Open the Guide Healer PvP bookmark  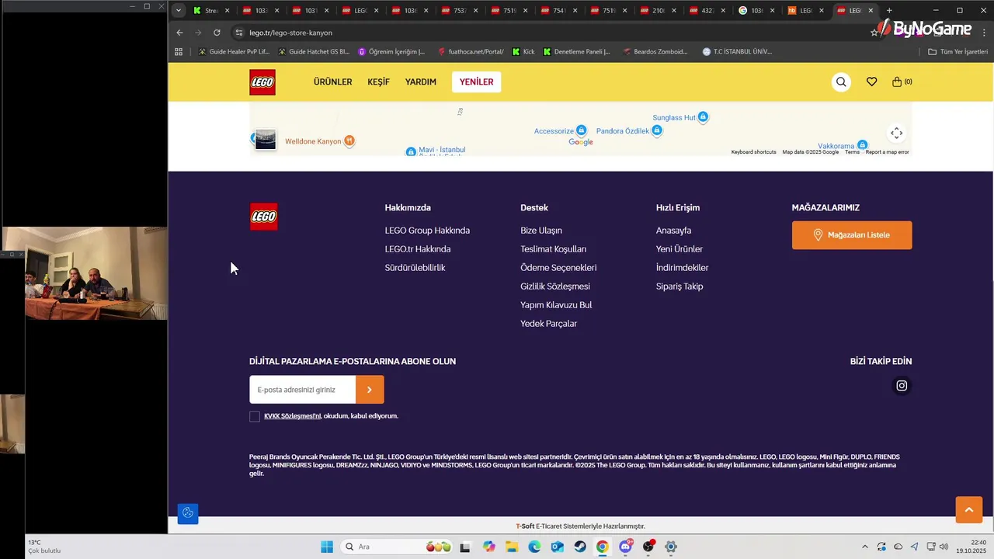point(234,52)
